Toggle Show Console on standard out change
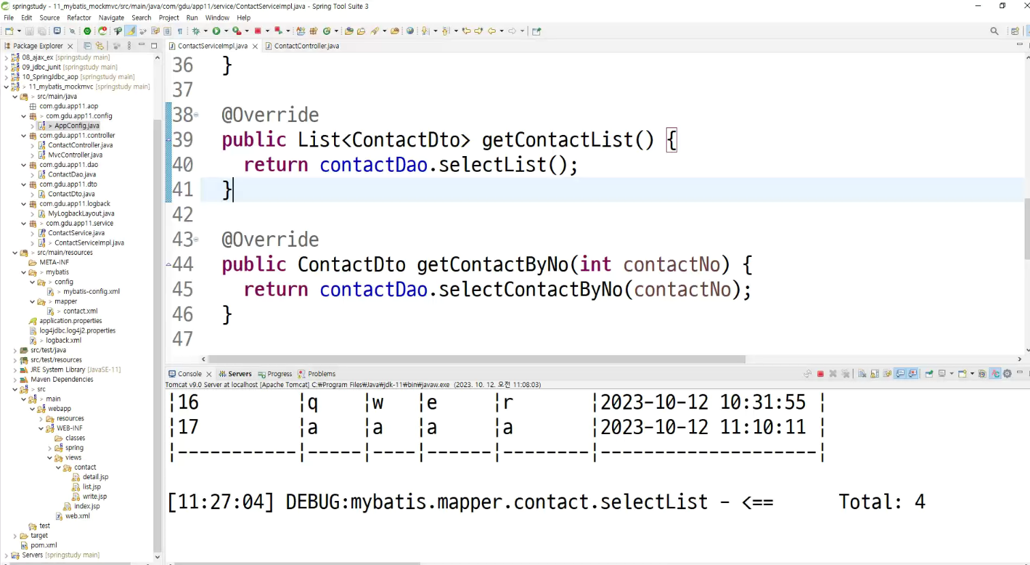 tap(900, 373)
